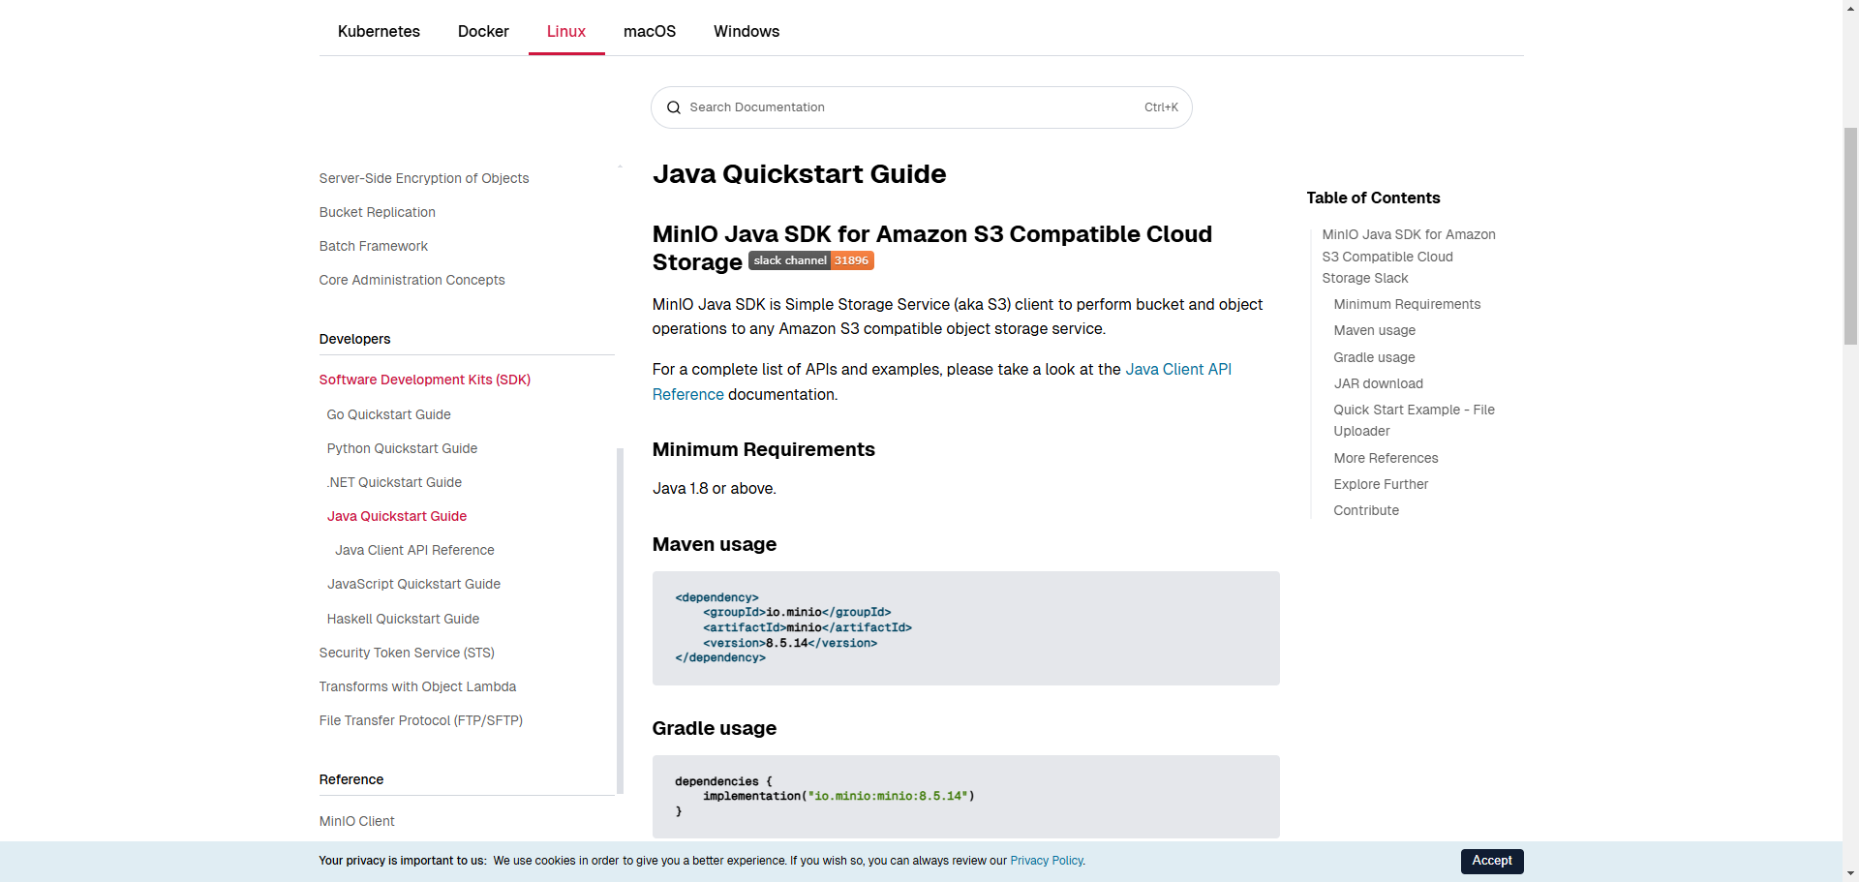The image size is (1859, 882).
Task: Switch to the macOS tab
Action: point(650,31)
